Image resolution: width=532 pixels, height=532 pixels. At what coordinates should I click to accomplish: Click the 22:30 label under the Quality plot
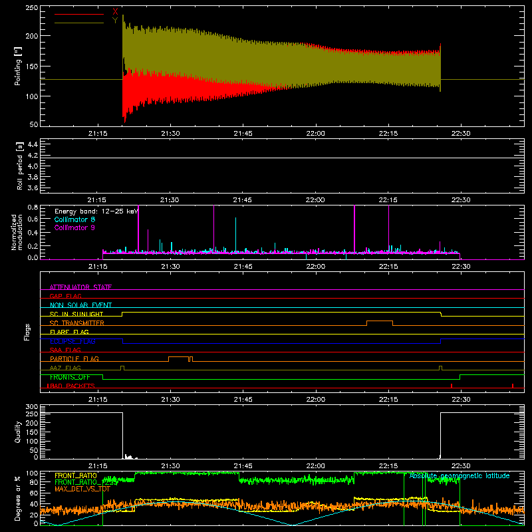[461, 466]
